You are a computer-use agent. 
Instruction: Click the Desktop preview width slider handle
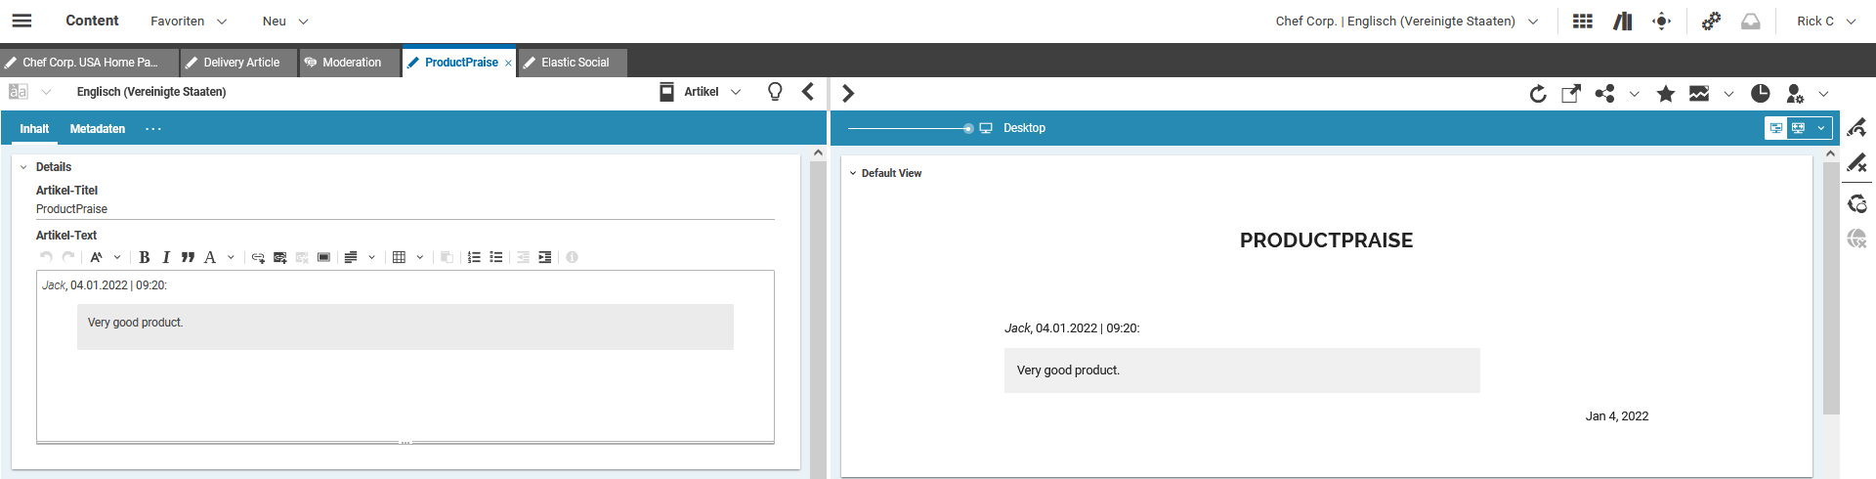tap(968, 129)
